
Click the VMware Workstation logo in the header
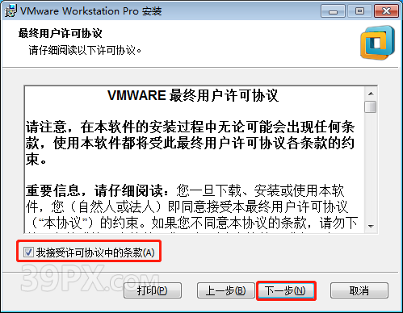(377, 43)
